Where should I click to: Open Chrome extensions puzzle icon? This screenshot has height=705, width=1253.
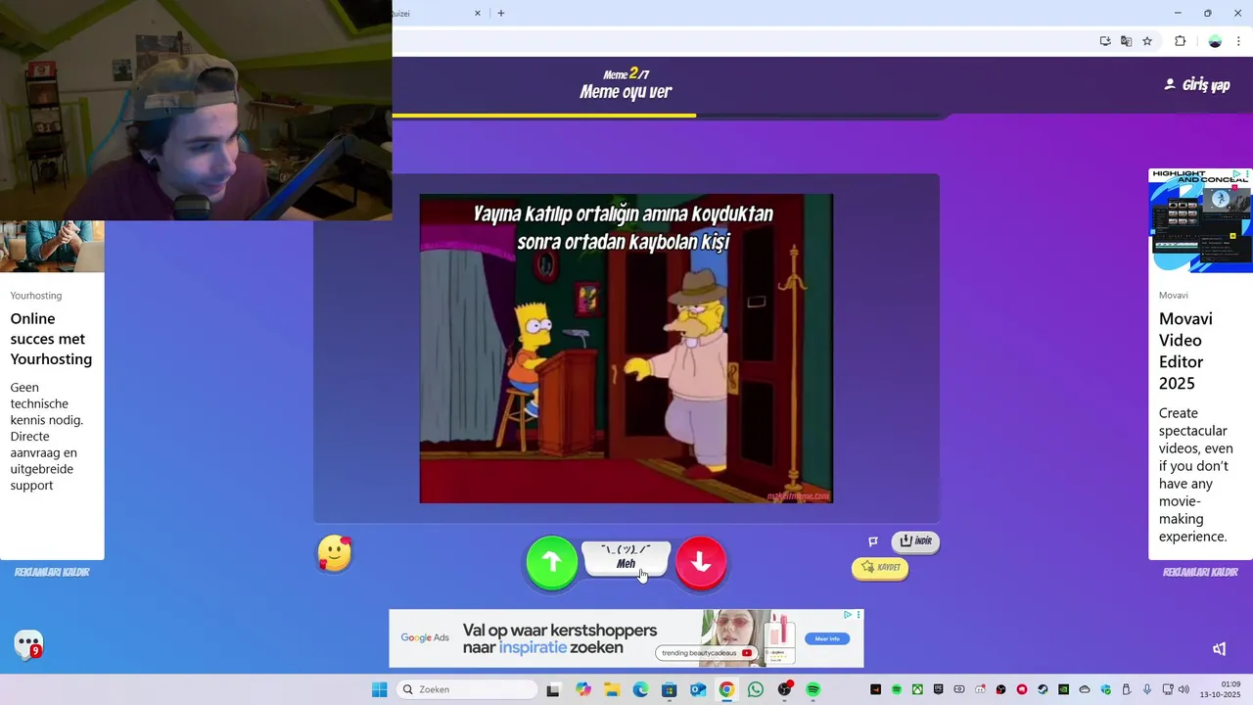(x=1180, y=41)
